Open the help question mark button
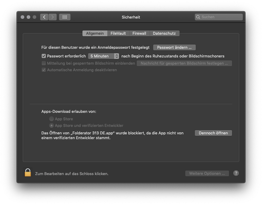Image resolution: width=262 pixels, height=205 pixels. click(x=236, y=173)
